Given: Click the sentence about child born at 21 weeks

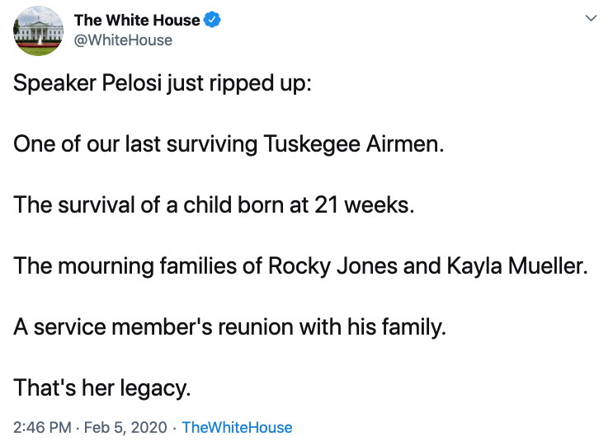Looking at the screenshot, I should pos(214,204).
